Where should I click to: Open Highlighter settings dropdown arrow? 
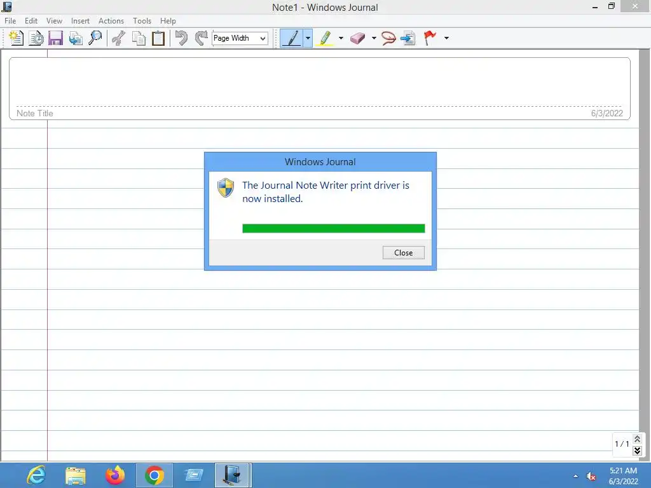coord(341,38)
